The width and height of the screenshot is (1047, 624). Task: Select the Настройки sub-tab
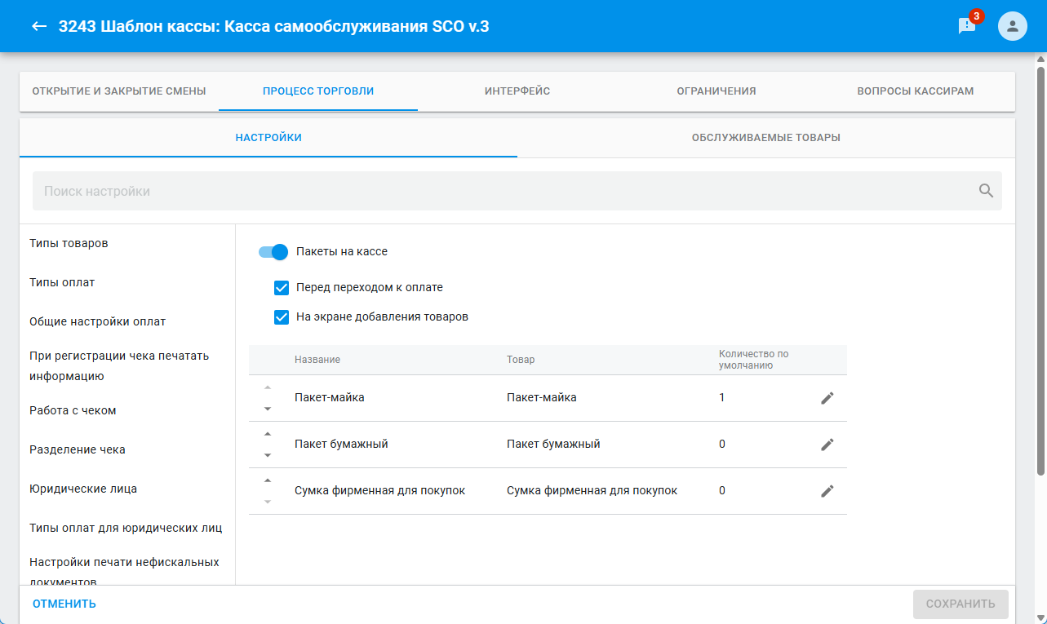coord(268,138)
